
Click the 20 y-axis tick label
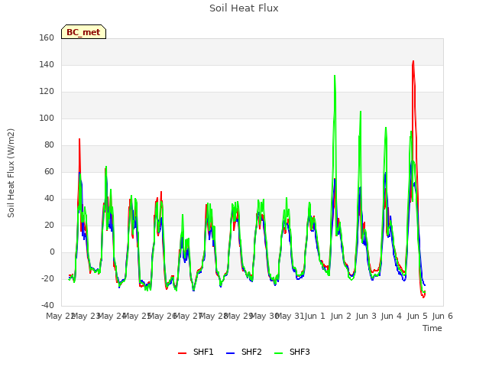(49, 226)
